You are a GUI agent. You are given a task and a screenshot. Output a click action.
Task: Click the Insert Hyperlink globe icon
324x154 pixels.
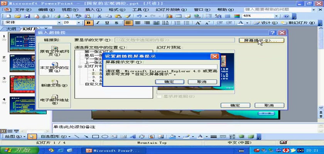[x=197, y=16]
